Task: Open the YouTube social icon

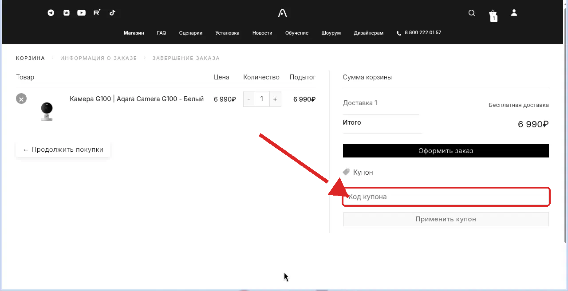Action: click(81, 13)
